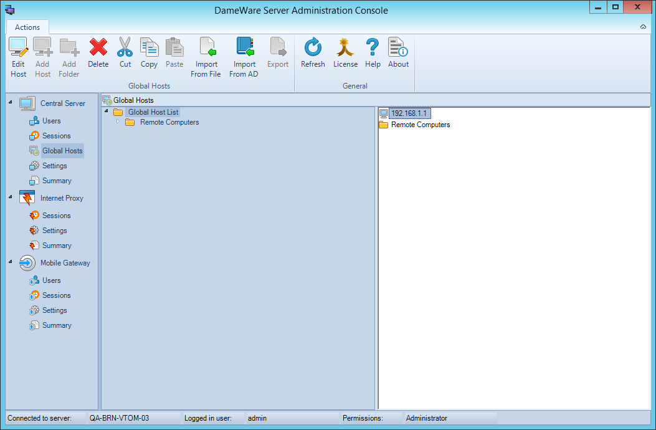This screenshot has width=656, height=430.
Task: Open Help from the ribbon
Action: tap(373, 53)
